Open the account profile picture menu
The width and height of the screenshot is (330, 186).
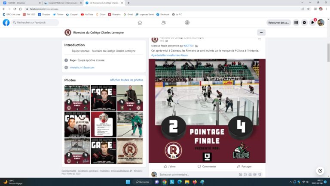[321, 22]
